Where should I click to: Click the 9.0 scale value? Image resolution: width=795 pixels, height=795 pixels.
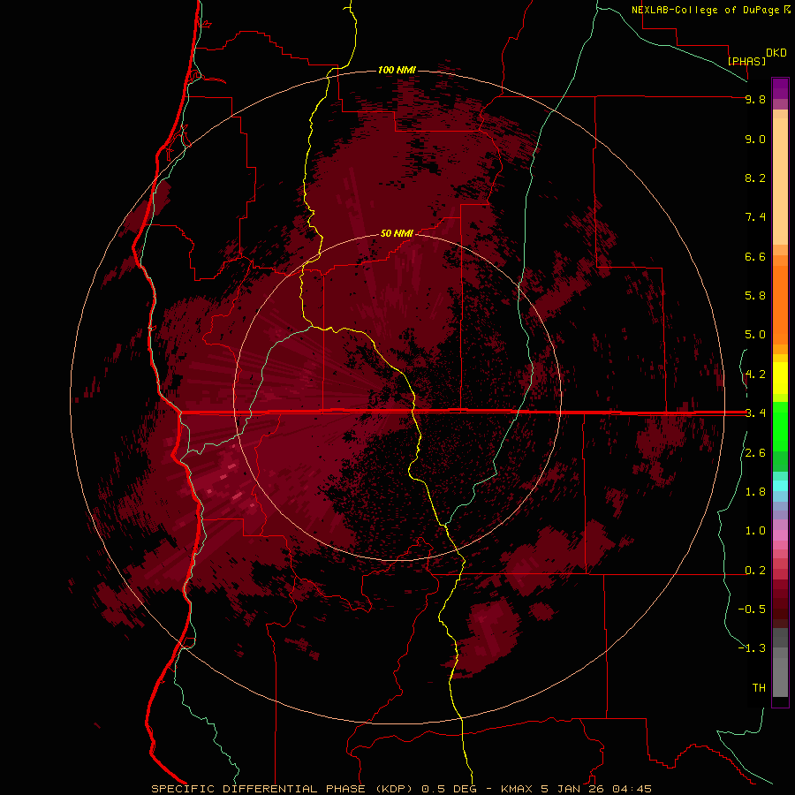(x=755, y=139)
